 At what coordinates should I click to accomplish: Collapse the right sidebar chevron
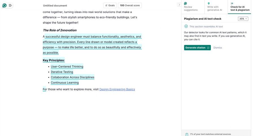click(179, 5)
